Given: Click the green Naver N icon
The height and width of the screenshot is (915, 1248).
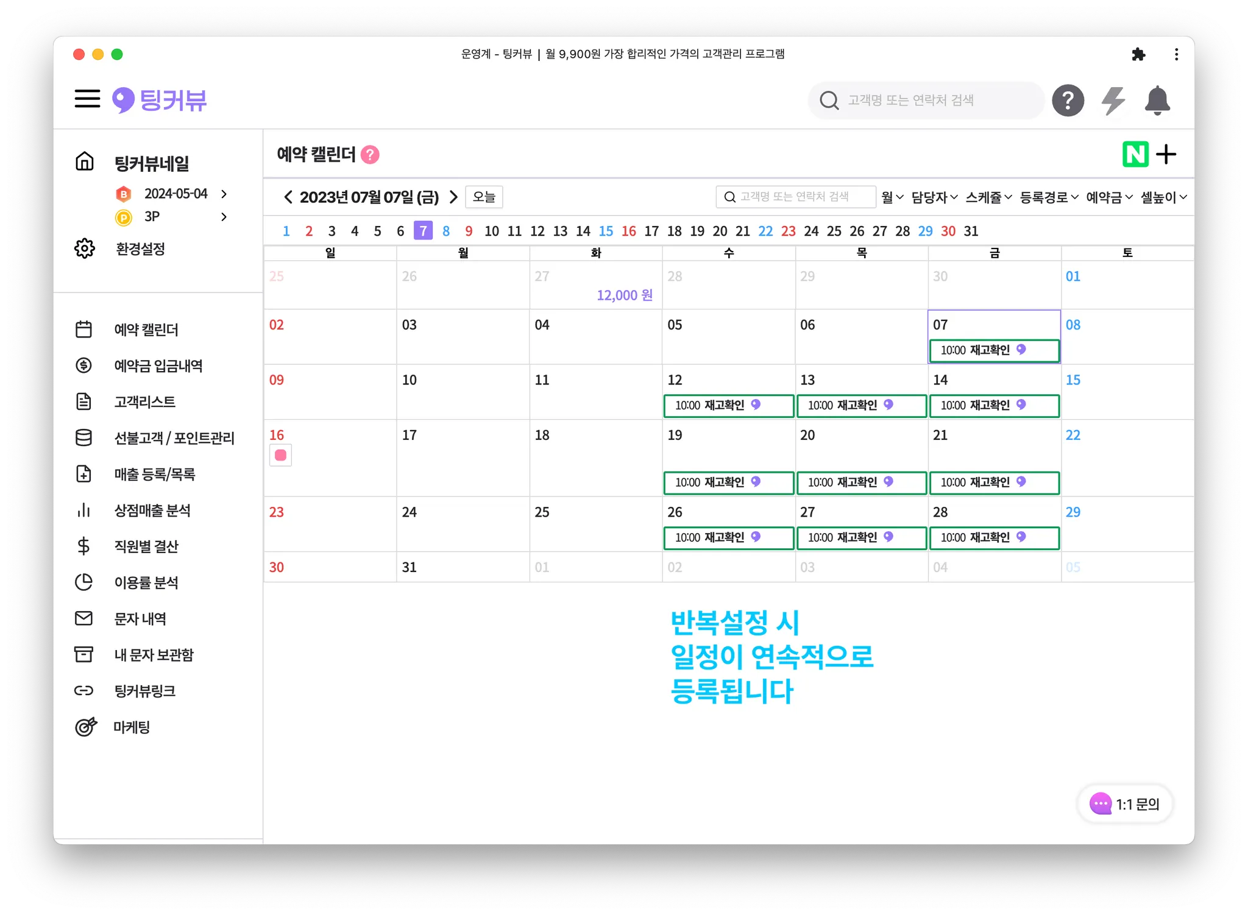Looking at the screenshot, I should [x=1135, y=154].
